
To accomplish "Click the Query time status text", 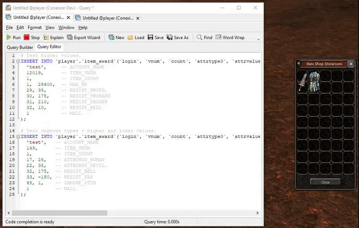I will pyautogui.click(x=162, y=222).
